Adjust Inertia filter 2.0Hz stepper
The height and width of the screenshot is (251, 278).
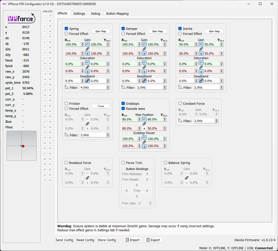pyautogui.click(x=222, y=87)
